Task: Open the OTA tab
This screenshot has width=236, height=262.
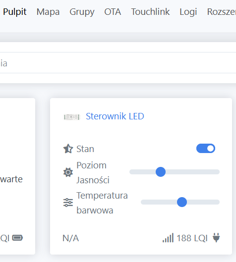Action: pyautogui.click(x=113, y=12)
